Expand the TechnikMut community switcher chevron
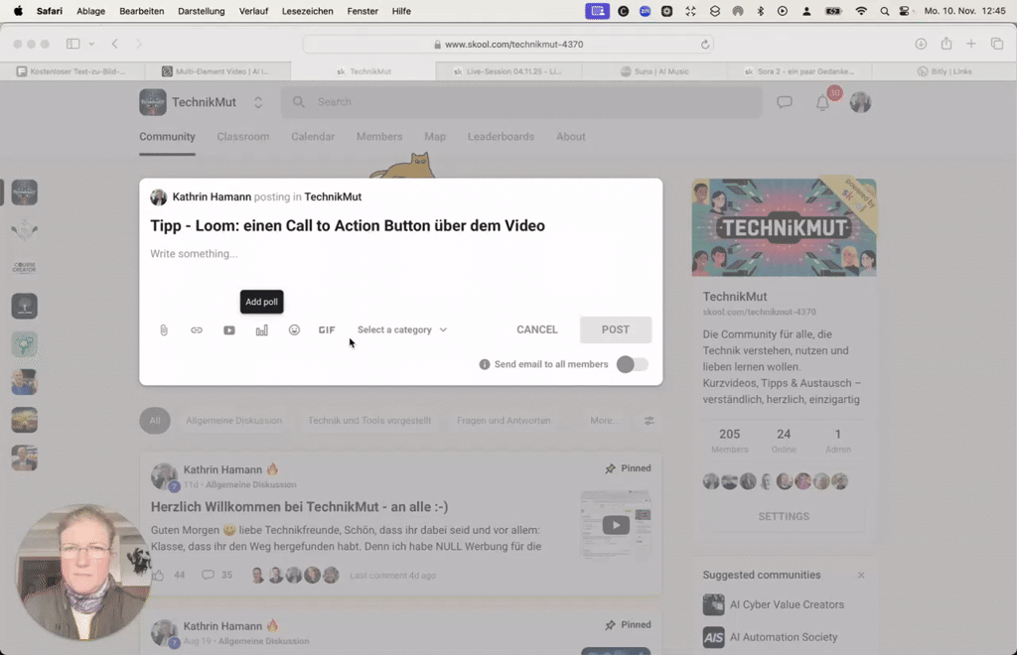 [257, 102]
